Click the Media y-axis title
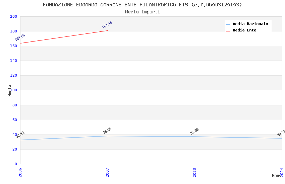Viewport: 285px width, 184px height. (10, 90)
